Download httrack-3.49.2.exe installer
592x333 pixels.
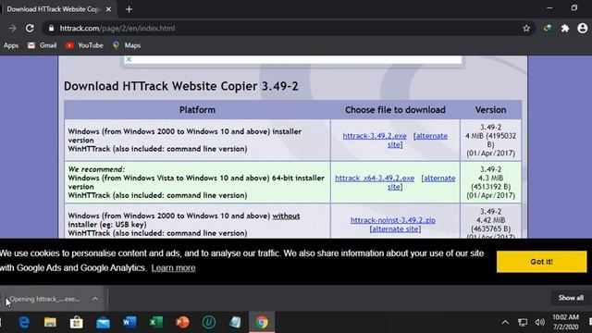(375, 136)
